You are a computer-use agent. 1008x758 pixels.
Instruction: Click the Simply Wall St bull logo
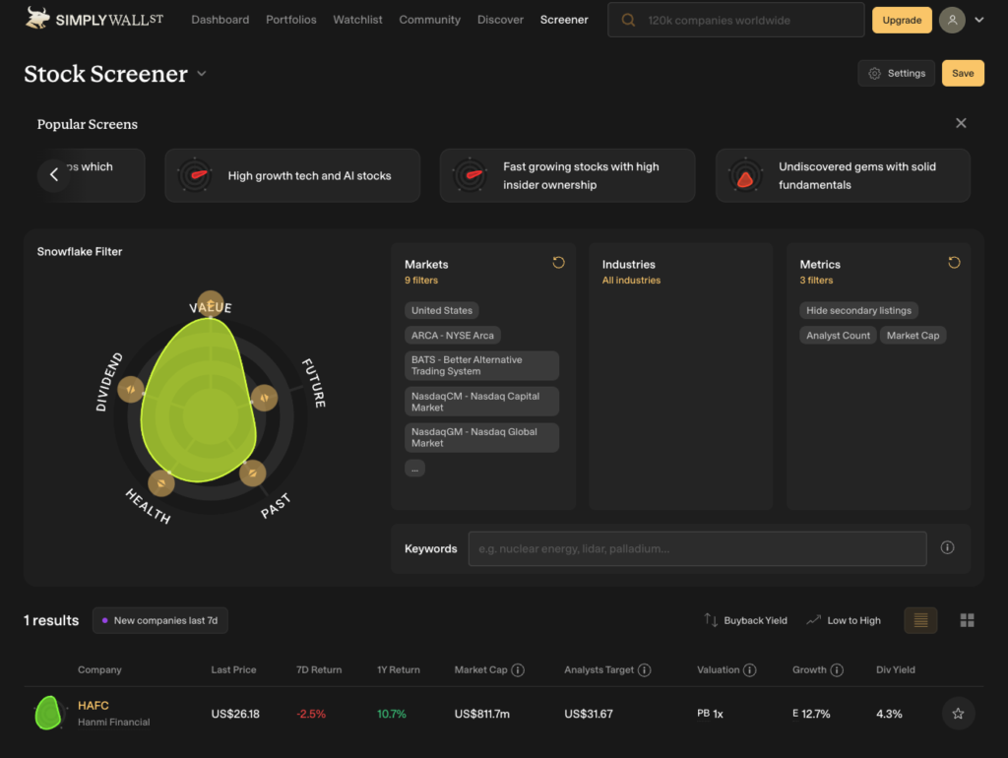(36, 17)
